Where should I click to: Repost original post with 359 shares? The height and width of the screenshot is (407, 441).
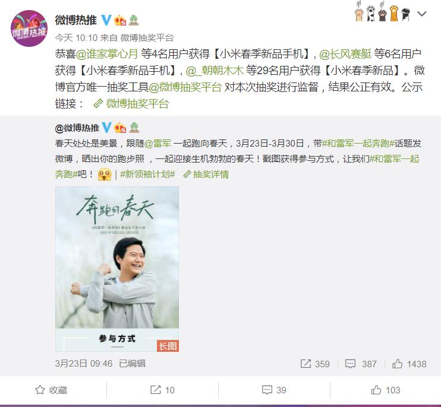coord(315,364)
